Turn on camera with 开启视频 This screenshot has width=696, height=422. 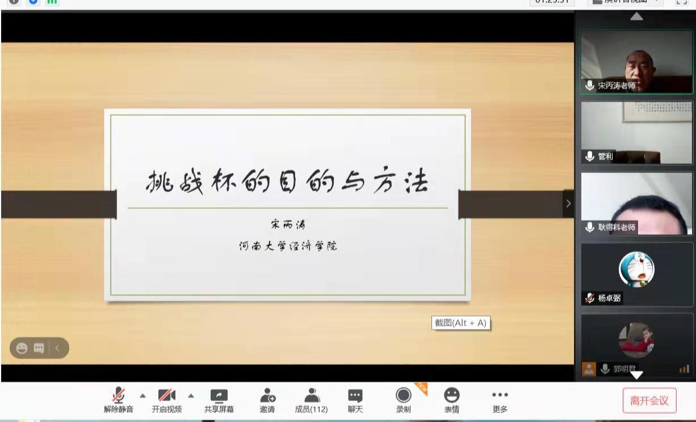coord(166,400)
